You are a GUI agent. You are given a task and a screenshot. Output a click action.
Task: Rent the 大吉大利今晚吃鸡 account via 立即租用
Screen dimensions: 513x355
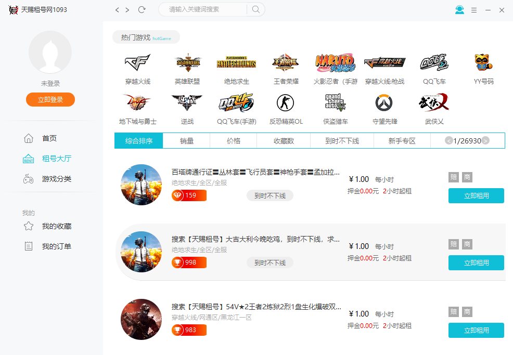pos(476,262)
